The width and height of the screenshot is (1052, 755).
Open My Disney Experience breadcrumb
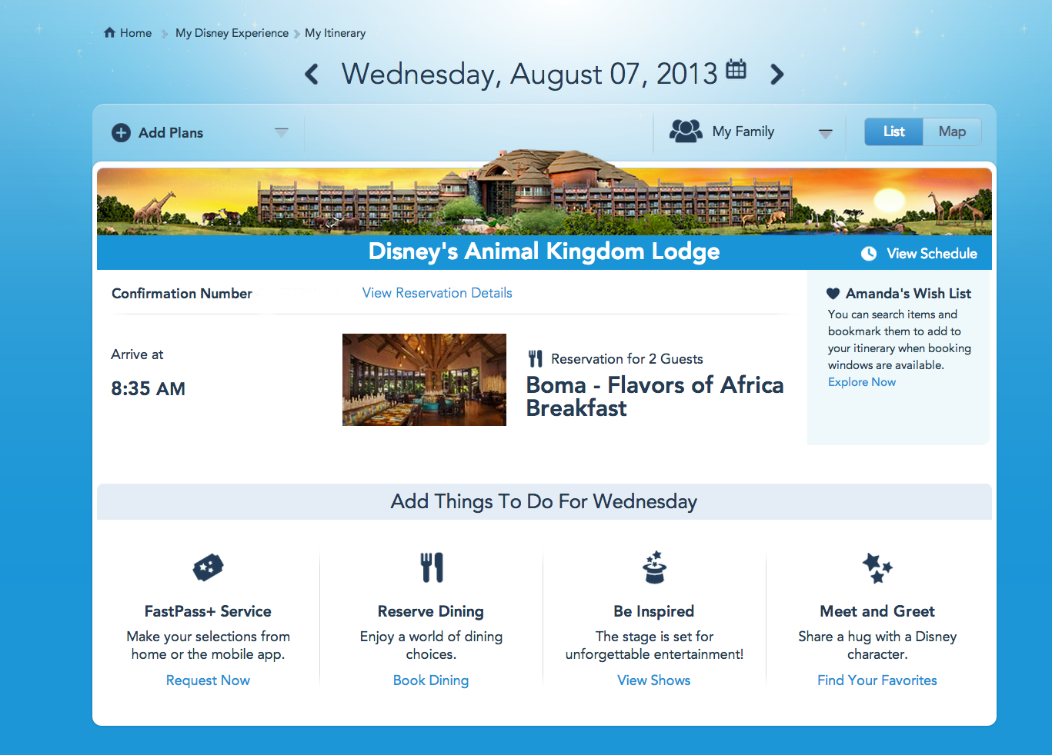232,33
